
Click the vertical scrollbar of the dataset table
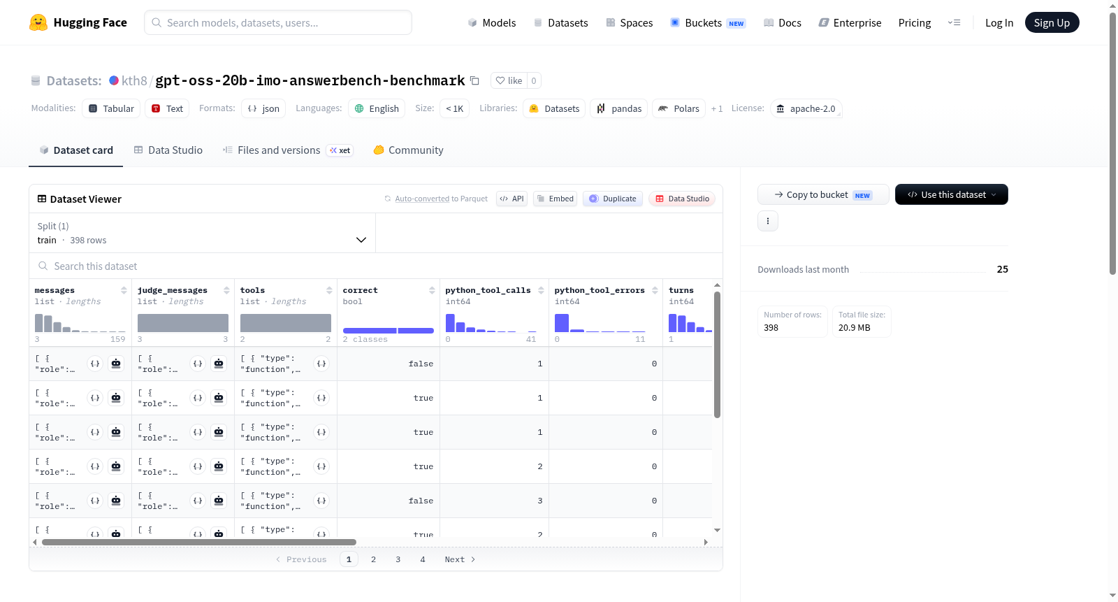(717, 354)
